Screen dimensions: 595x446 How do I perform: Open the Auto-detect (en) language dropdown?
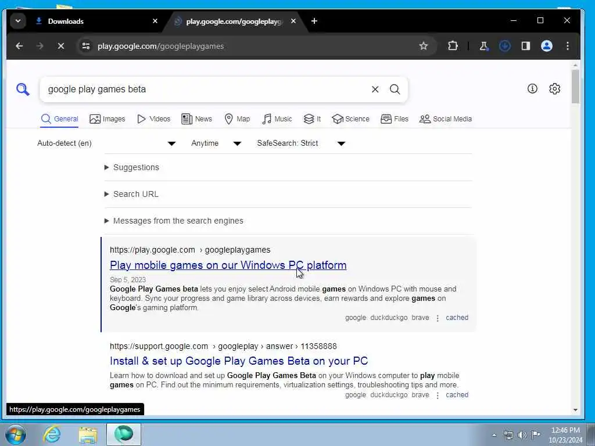tap(106, 143)
